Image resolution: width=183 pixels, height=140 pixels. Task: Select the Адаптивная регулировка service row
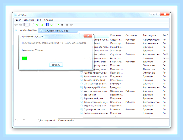click(x=123, y=76)
